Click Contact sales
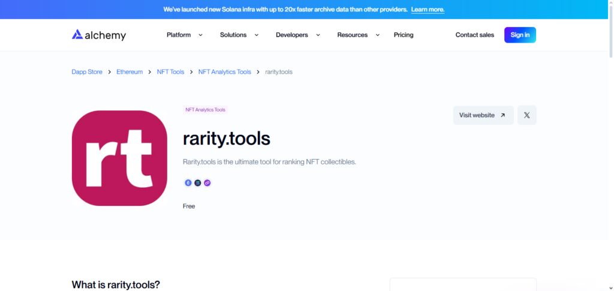Image resolution: width=614 pixels, height=291 pixels. 475,35
